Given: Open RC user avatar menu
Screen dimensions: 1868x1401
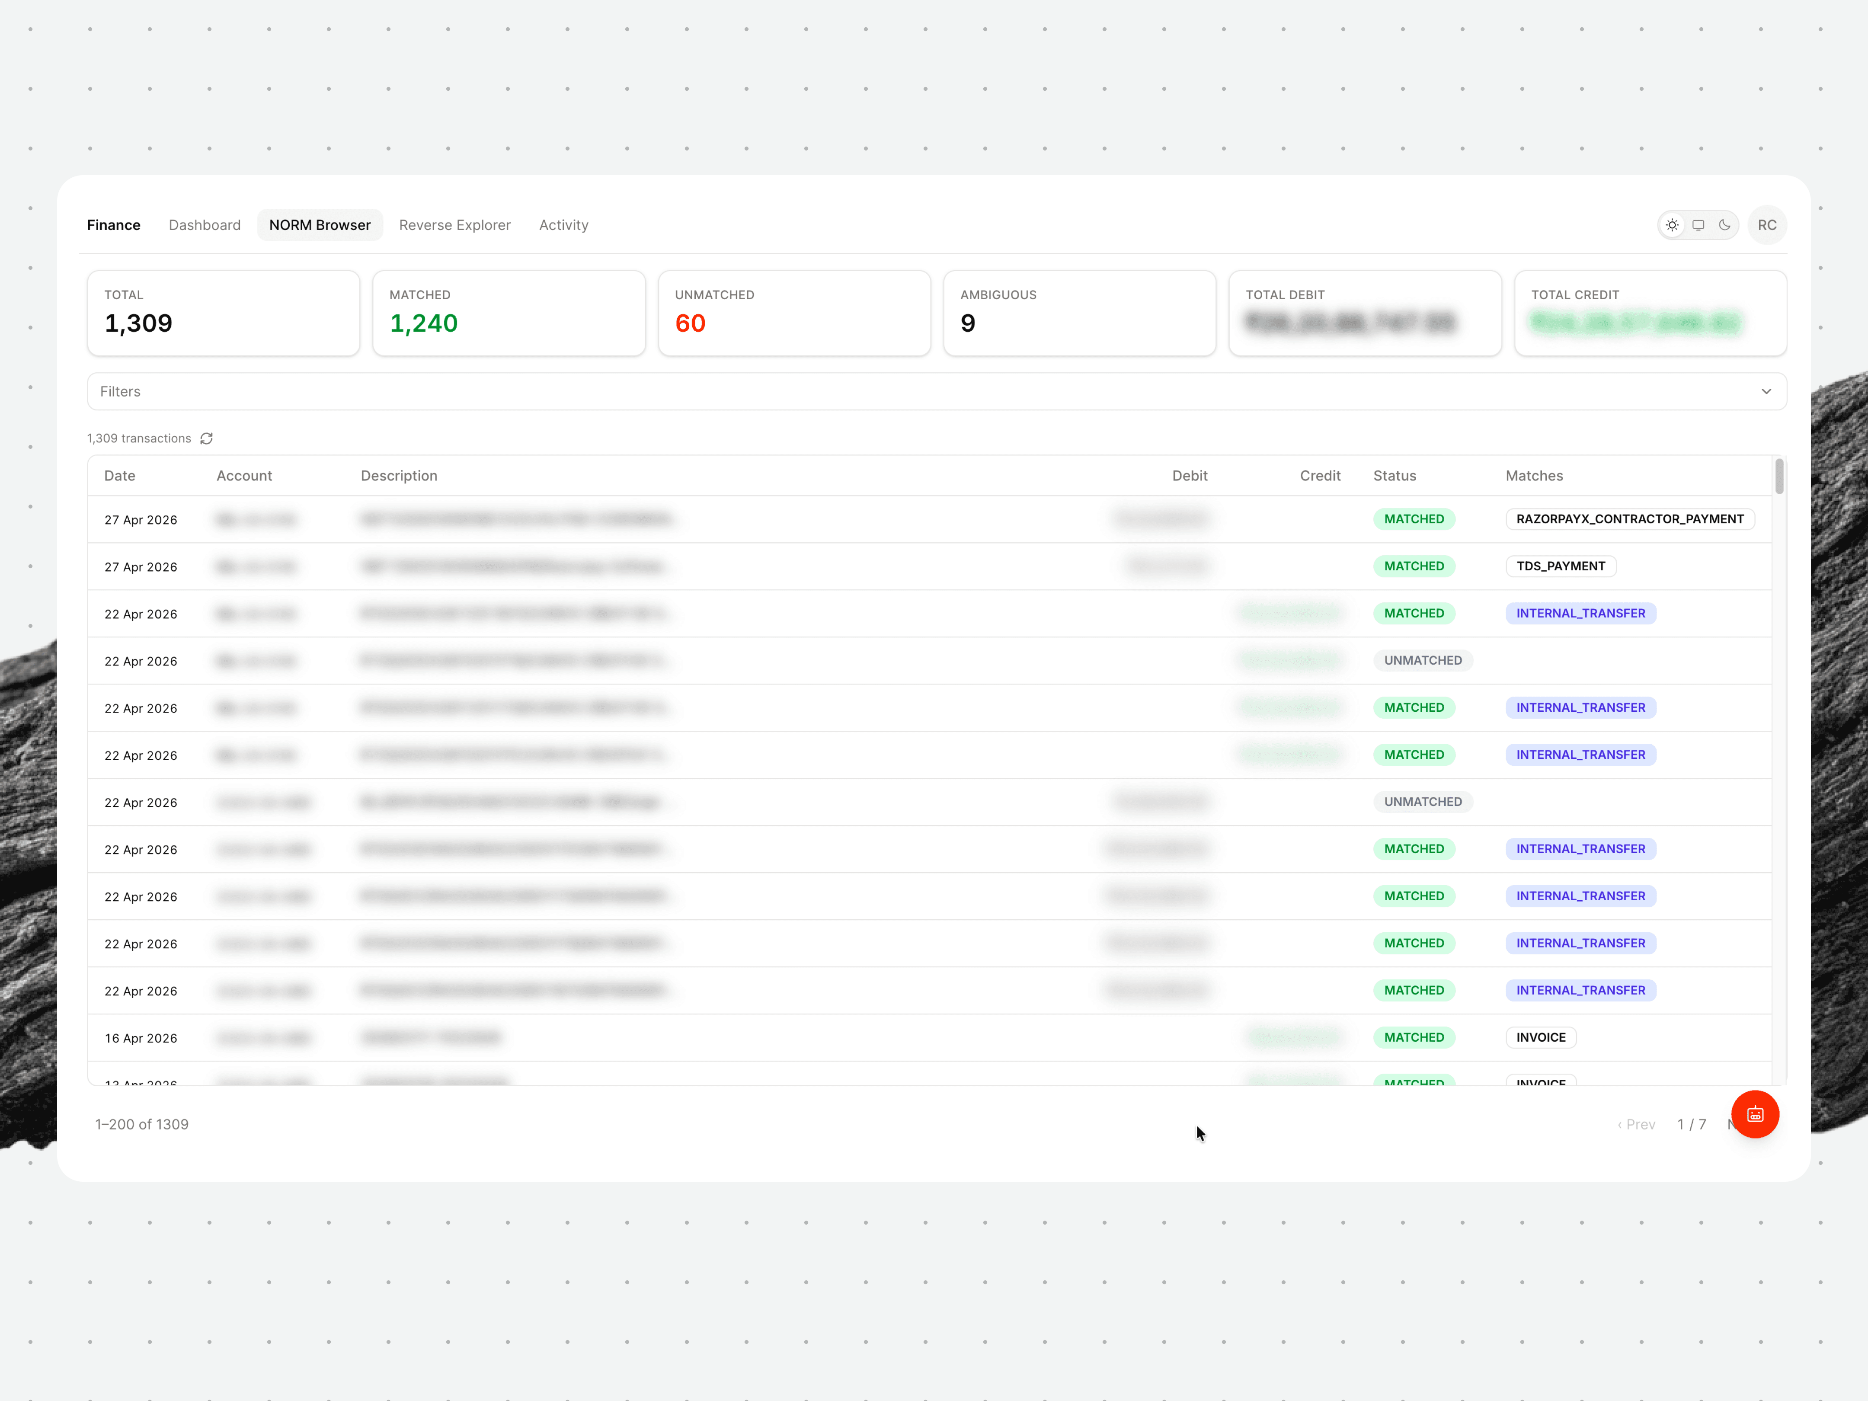Looking at the screenshot, I should 1767,225.
